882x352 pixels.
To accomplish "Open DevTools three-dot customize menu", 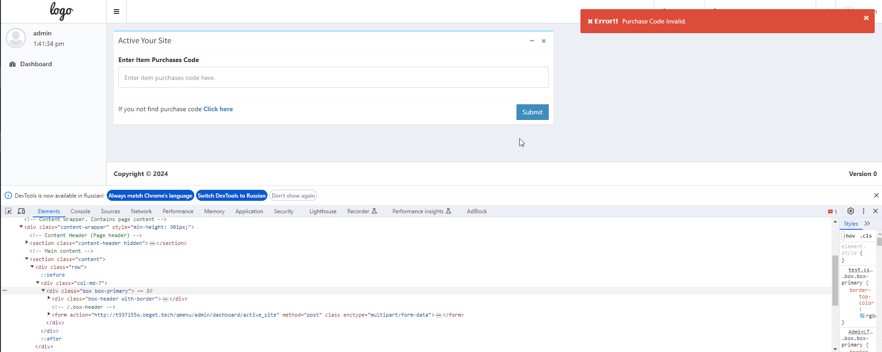I will pyautogui.click(x=864, y=211).
